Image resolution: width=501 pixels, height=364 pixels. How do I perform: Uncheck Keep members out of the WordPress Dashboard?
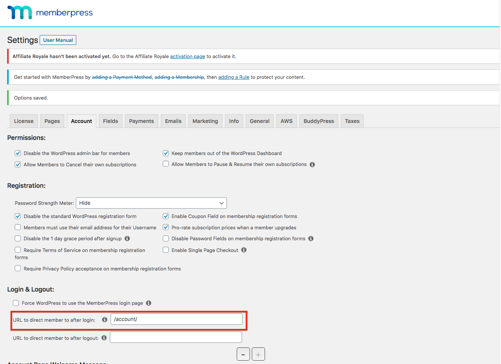pos(166,153)
